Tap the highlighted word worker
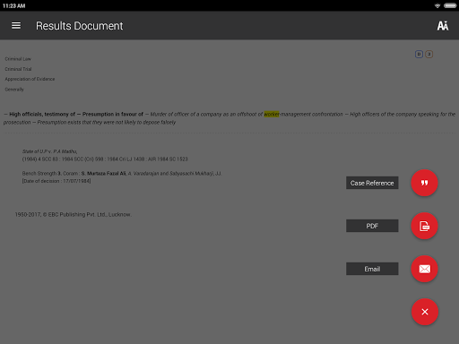Image resolution: width=459 pixels, height=344 pixels. pos(272,114)
